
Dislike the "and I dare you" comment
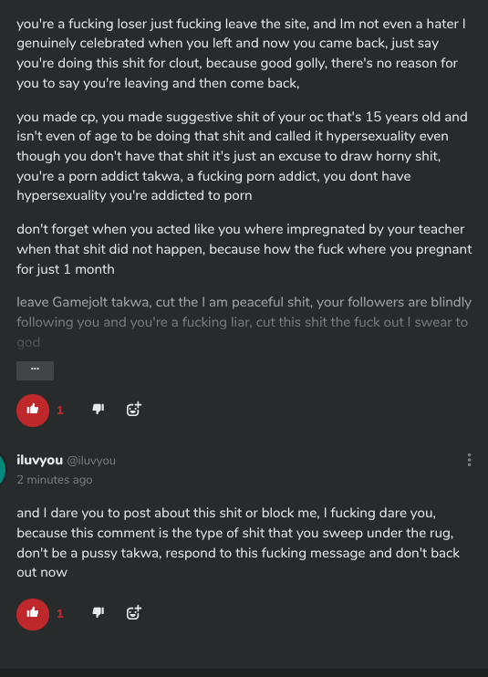click(99, 612)
